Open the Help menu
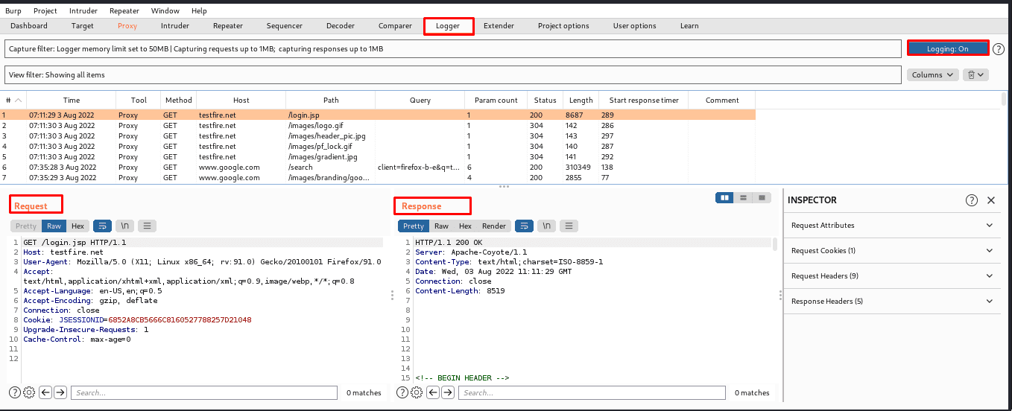 pos(199,11)
